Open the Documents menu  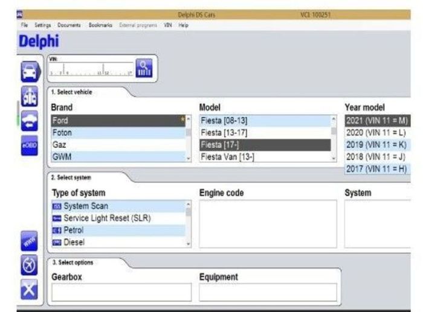coord(69,25)
